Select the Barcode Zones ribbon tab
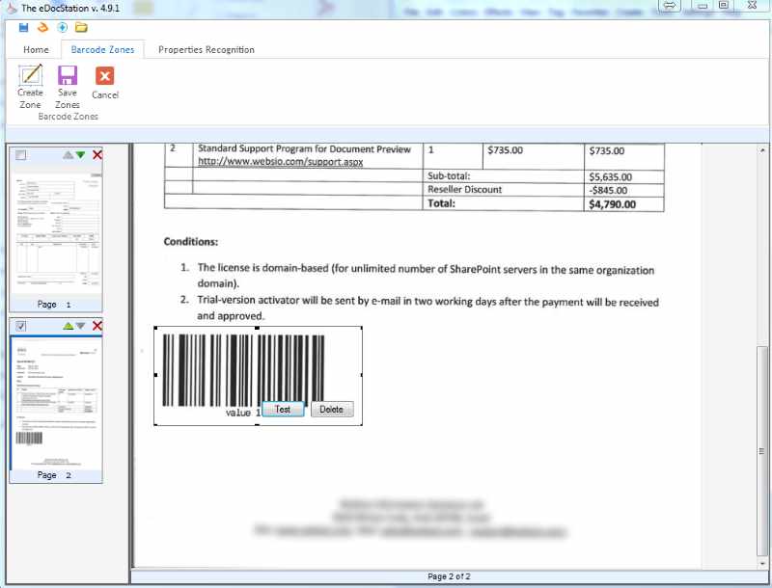Screen dimensions: 772x588 coord(102,50)
